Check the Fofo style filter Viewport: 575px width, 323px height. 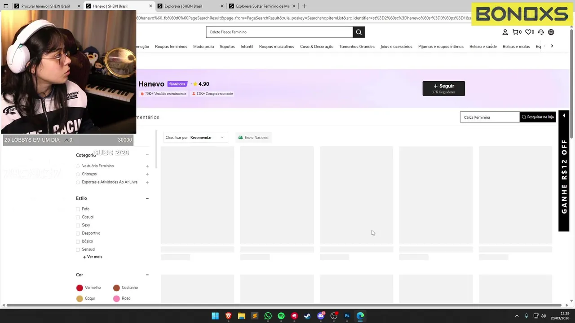(78, 209)
